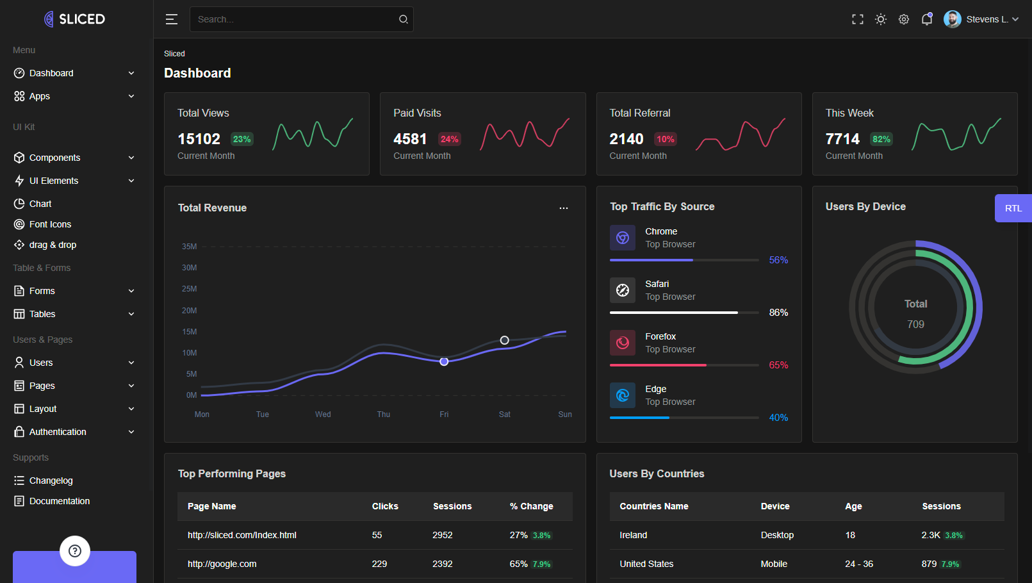
Task: Click the fullscreen icon in the header
Action: click(857, 19)
